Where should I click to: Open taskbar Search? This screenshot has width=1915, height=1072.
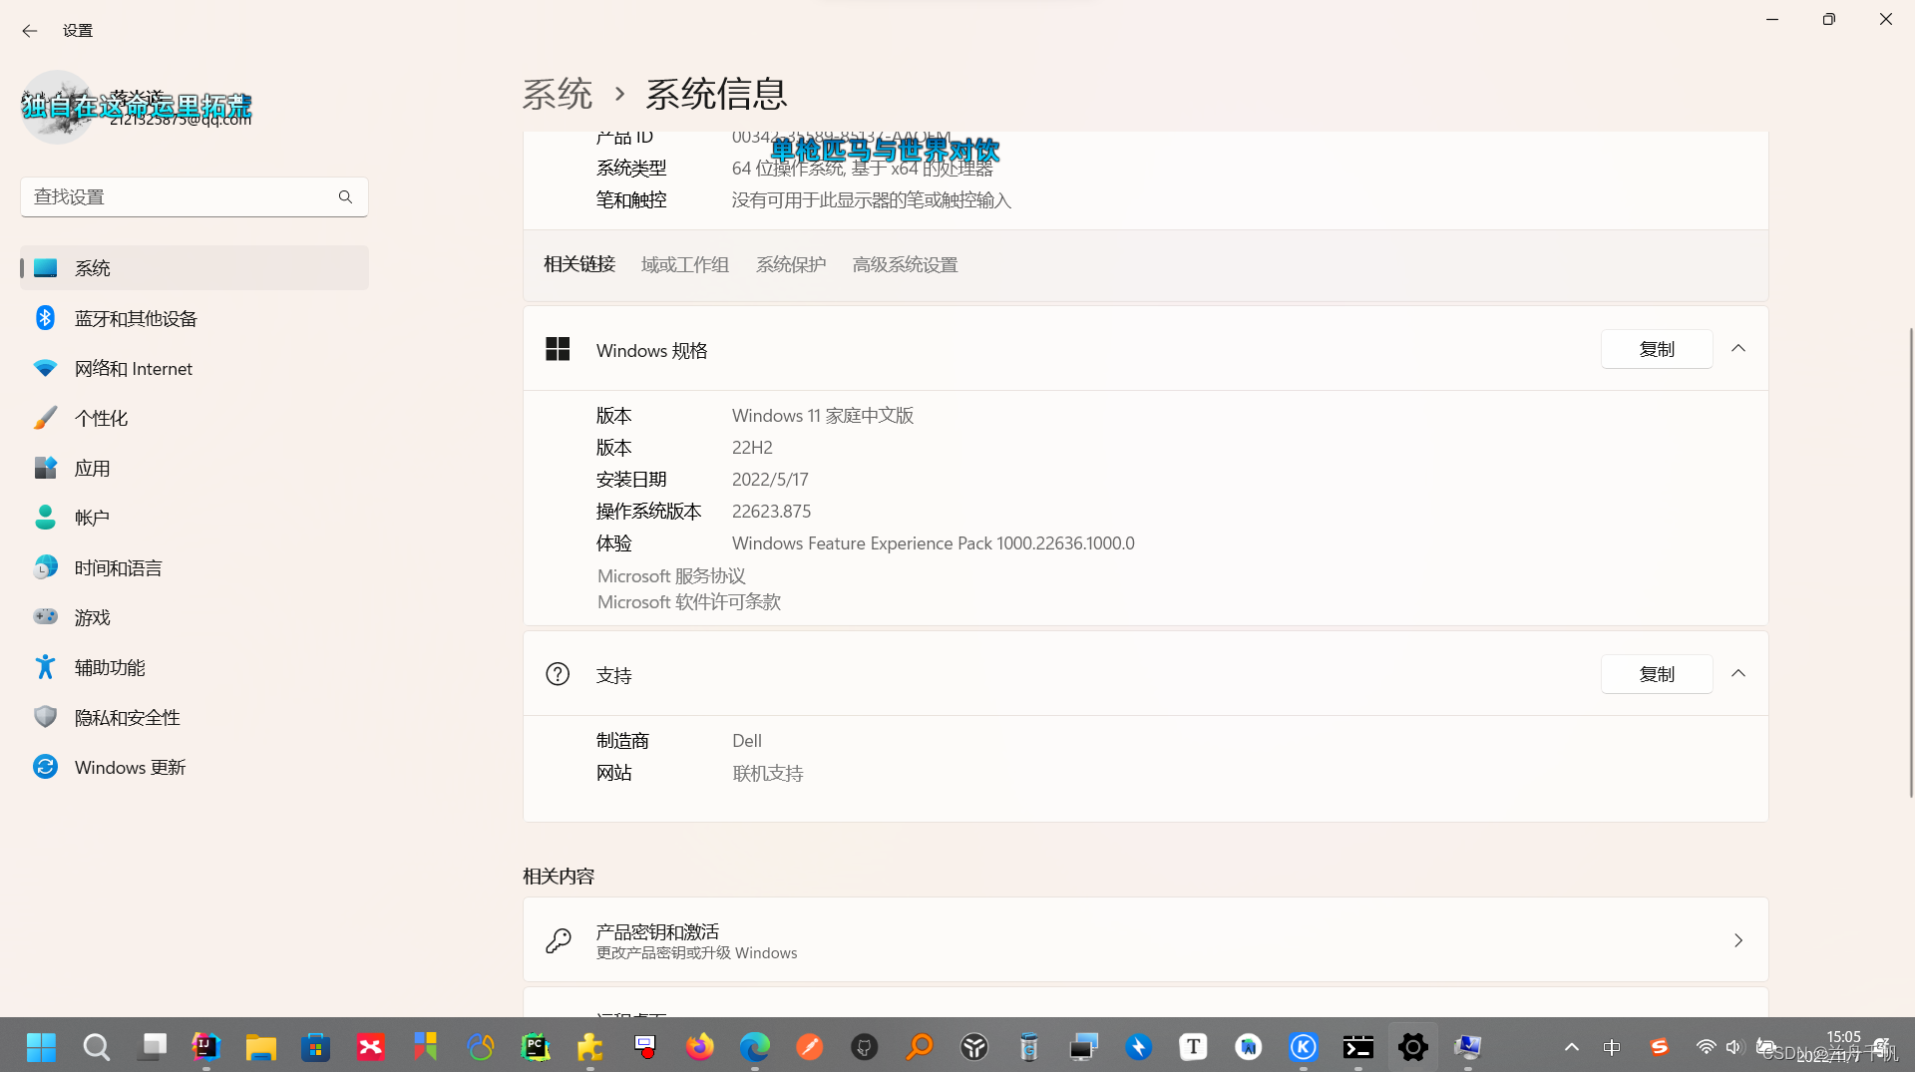[x=97, y=1047]
